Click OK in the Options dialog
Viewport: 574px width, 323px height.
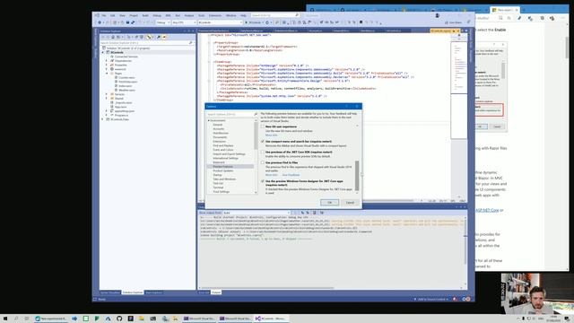(x=329, y=203)
